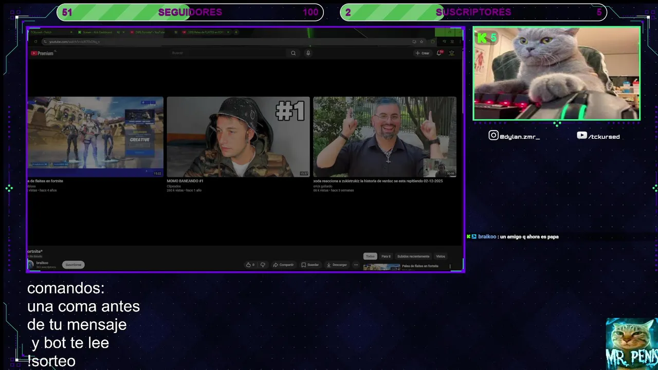Click the Crear button in YouTube header

tap(422, 53)
